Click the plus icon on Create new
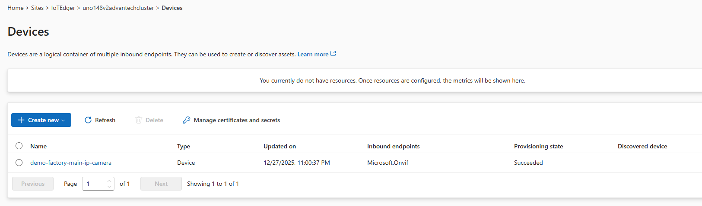The width and height of the screenshot is (702, 206). click(x=21, y=120)
